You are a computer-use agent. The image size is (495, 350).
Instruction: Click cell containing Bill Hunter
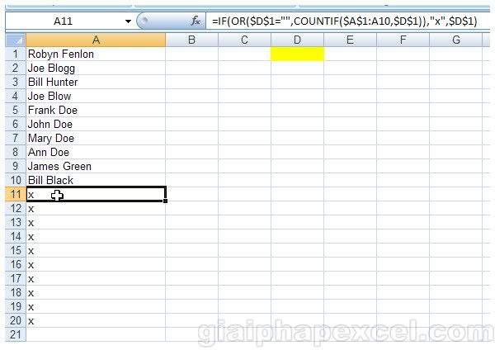tap(96, 82)
